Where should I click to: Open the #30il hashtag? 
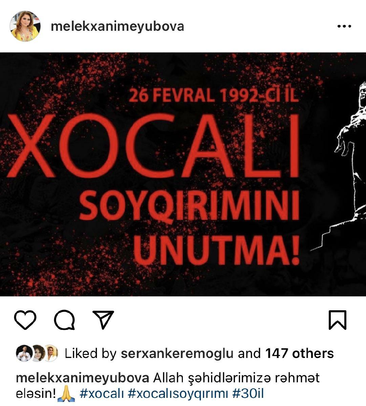tap(248, 394)
